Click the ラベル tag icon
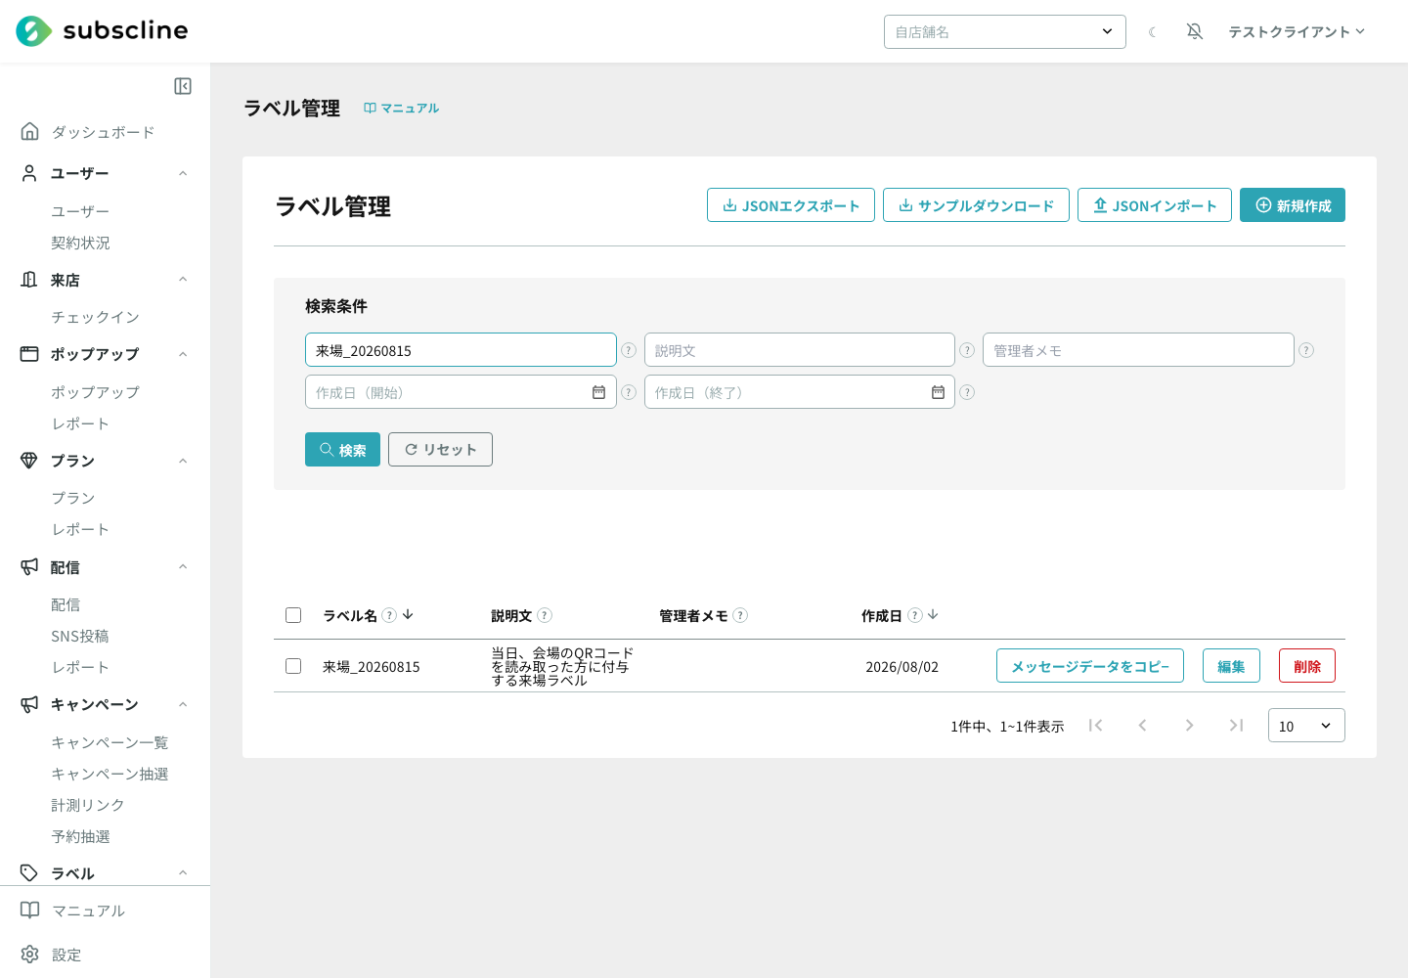The width and height of the screenshot is (1408, 978). coord(29,872)
